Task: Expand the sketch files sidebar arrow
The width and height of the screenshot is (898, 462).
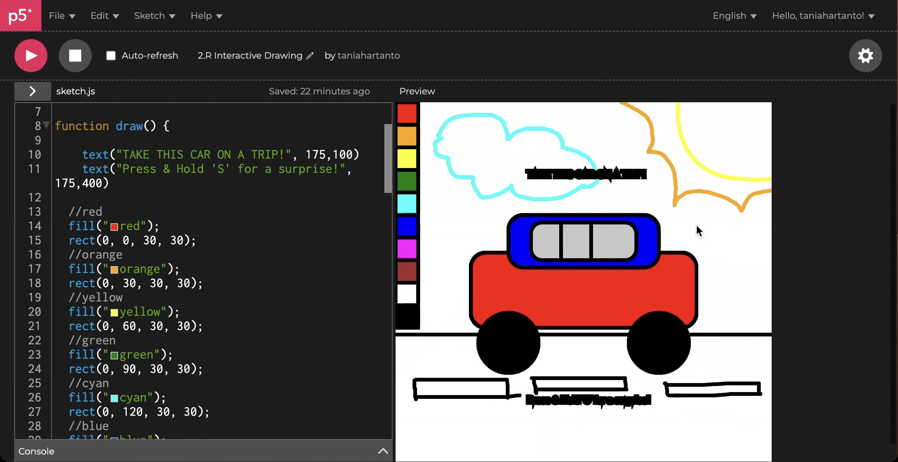Action: click(32, 91)
